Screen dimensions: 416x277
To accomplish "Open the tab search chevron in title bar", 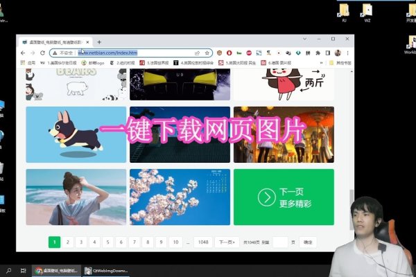I will [305, 39].
